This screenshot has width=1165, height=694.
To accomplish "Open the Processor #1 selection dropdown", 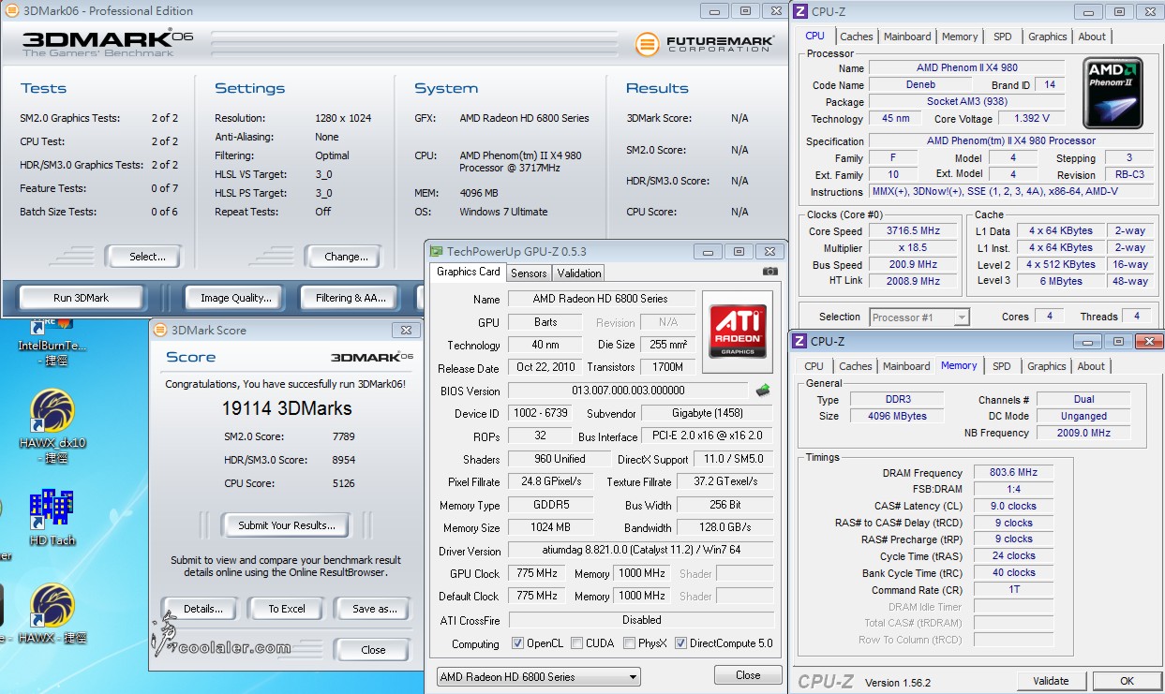I will [x=919, y=317].
